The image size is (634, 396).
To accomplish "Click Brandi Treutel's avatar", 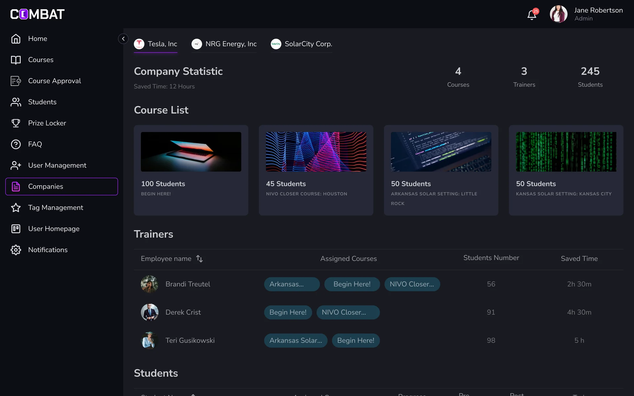I will click(x=150, y=284).
